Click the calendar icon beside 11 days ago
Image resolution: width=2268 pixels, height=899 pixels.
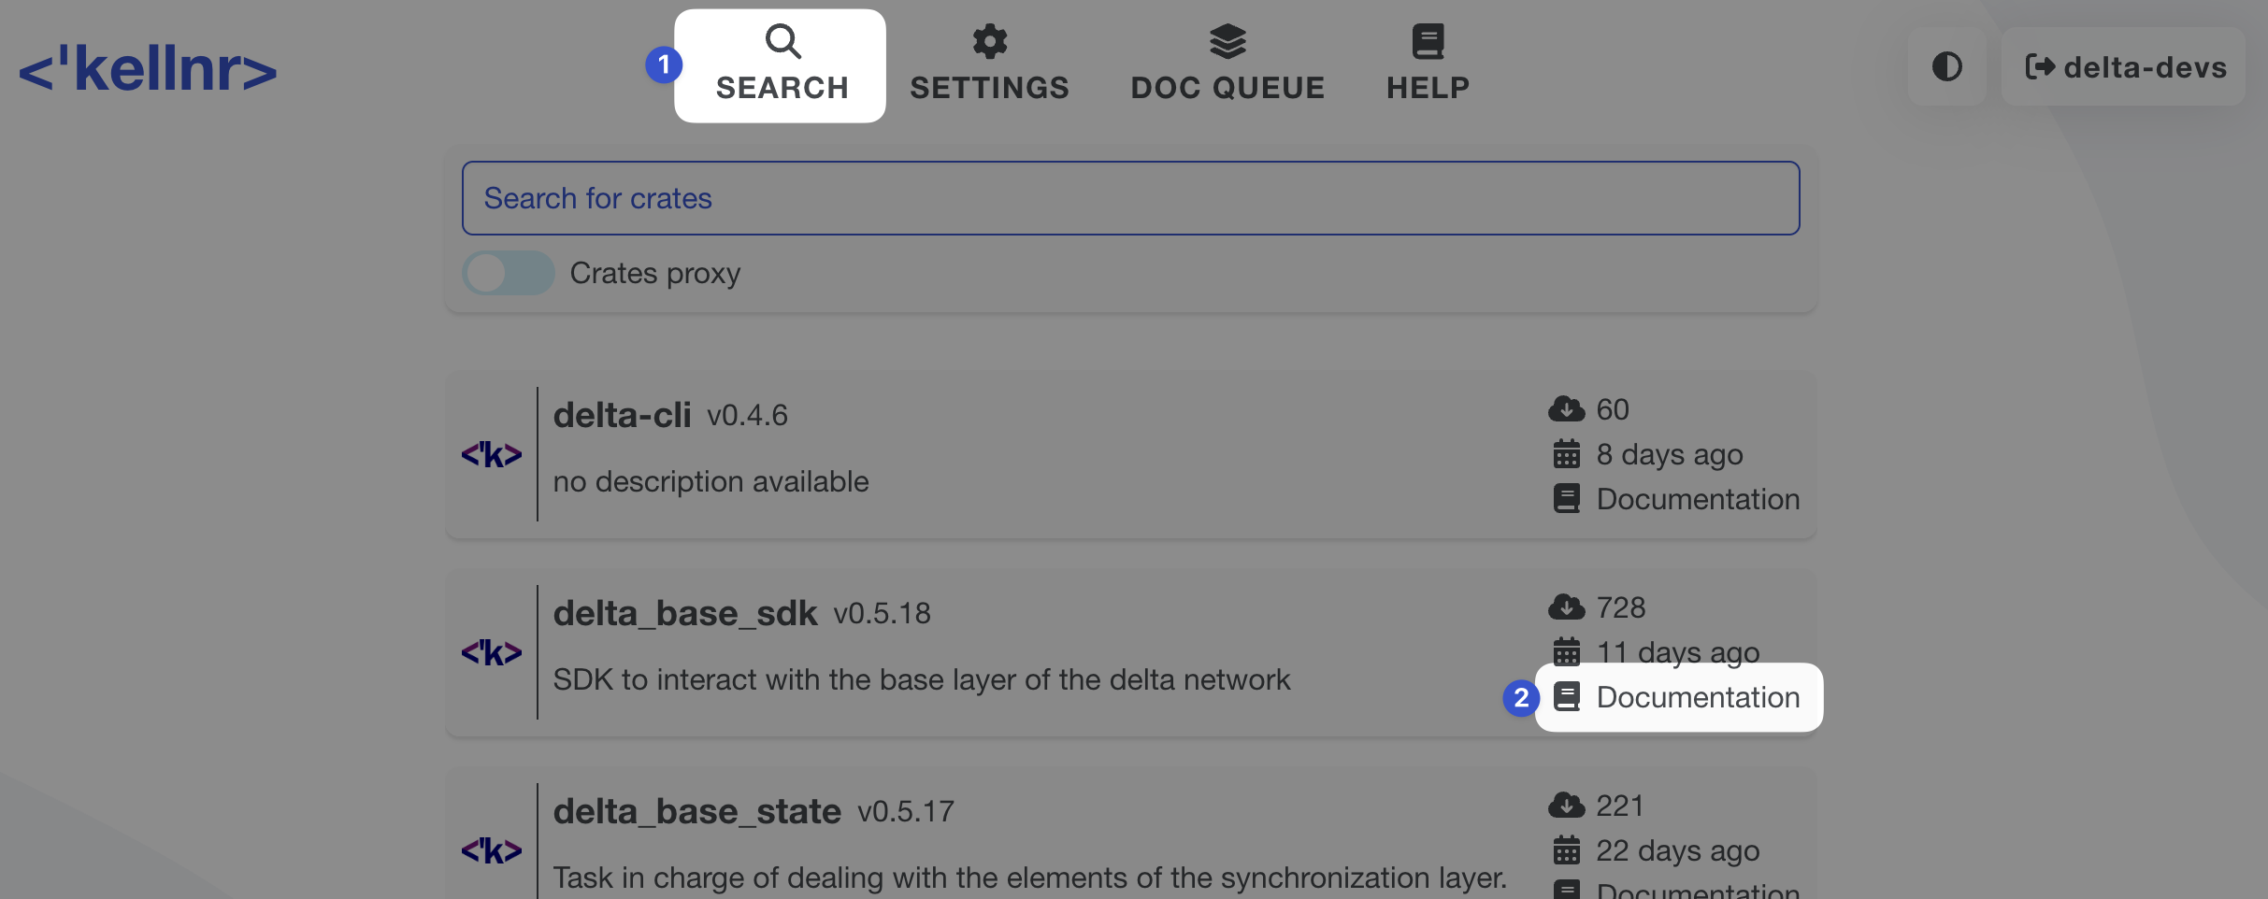[x=1566, y=651]
